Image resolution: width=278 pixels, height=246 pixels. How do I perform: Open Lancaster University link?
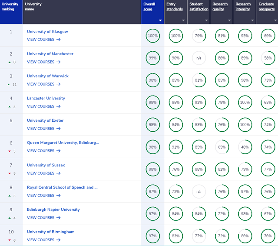46,98
